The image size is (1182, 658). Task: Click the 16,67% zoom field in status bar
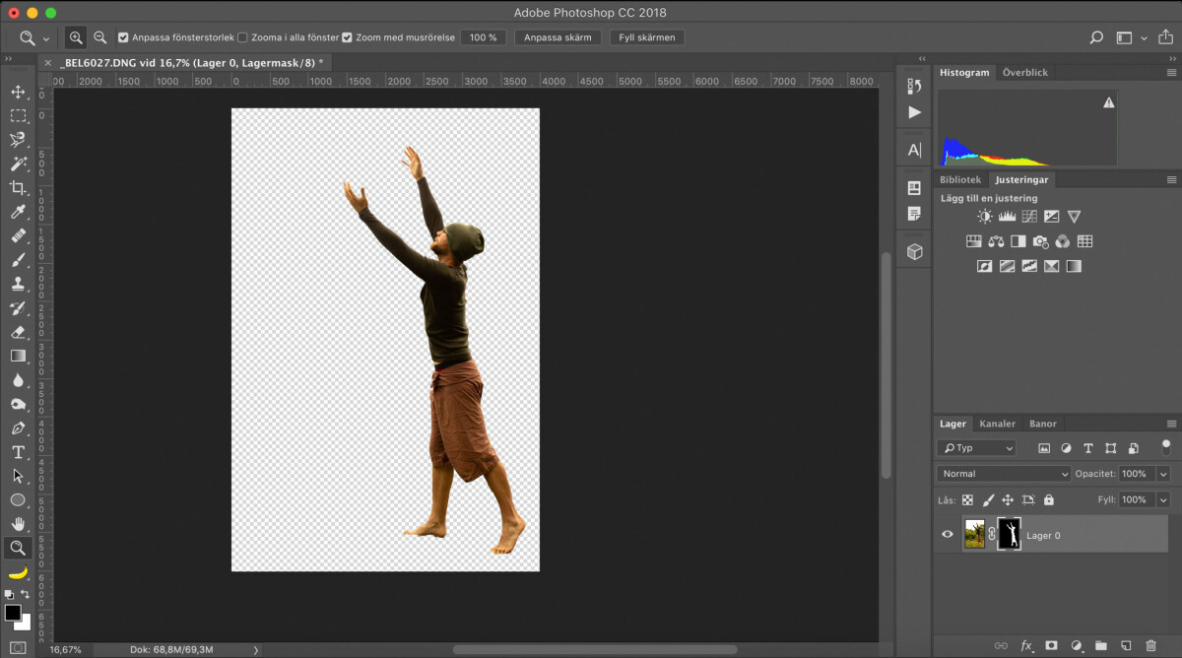point(66,650)
